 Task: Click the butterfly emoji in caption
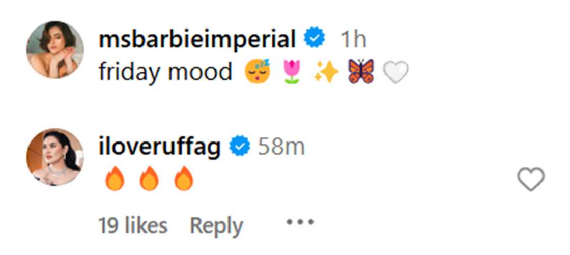tap(361, 72)
